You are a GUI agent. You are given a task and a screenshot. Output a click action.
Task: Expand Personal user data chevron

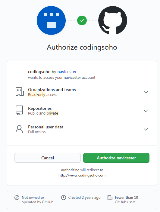[x=146, y=129]
